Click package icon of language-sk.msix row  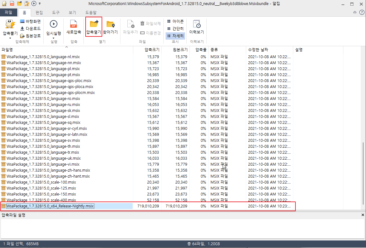pyautogui.click(x=3, y=111)
